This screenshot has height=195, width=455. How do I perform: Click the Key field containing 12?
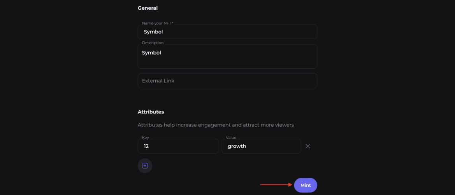click(178, 146)
